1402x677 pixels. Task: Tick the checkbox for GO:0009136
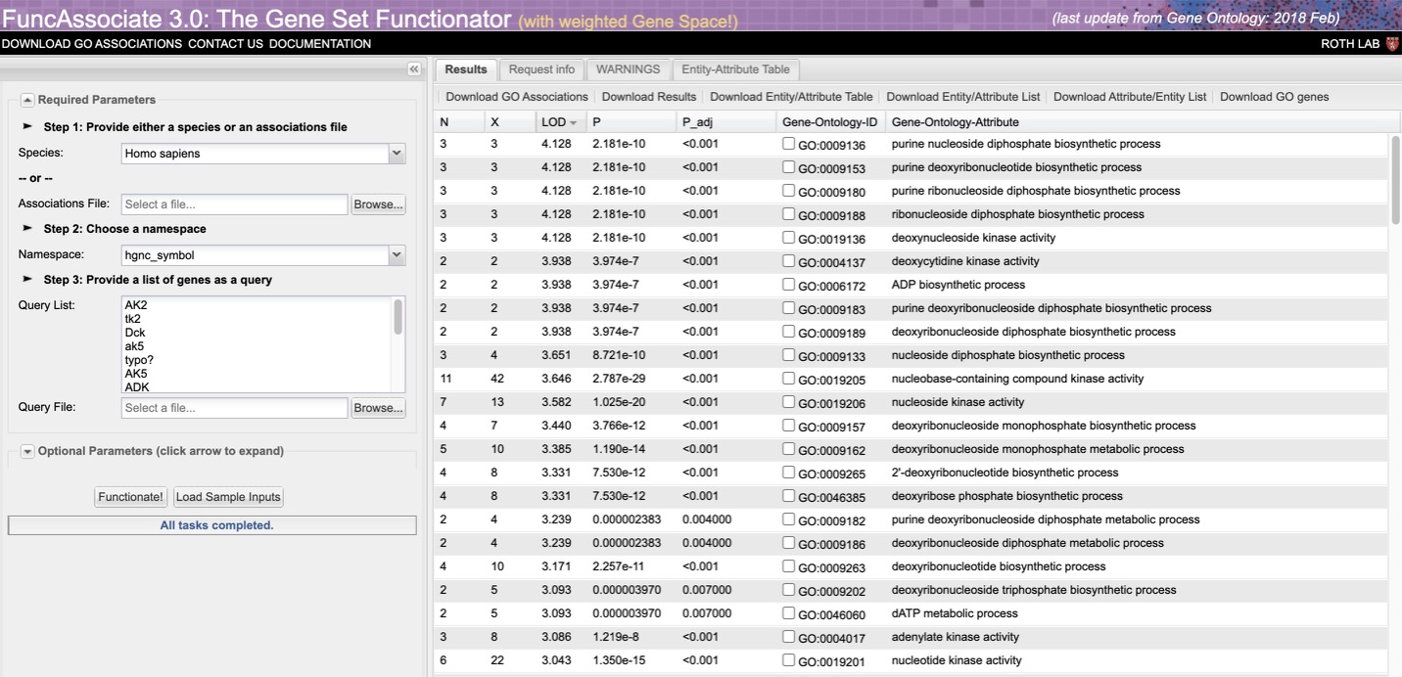coord(789,144)
